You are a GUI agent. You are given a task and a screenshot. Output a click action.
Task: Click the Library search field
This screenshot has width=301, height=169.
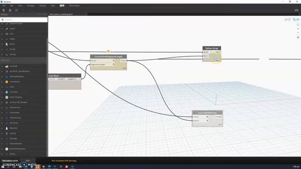tap(24, 20)
